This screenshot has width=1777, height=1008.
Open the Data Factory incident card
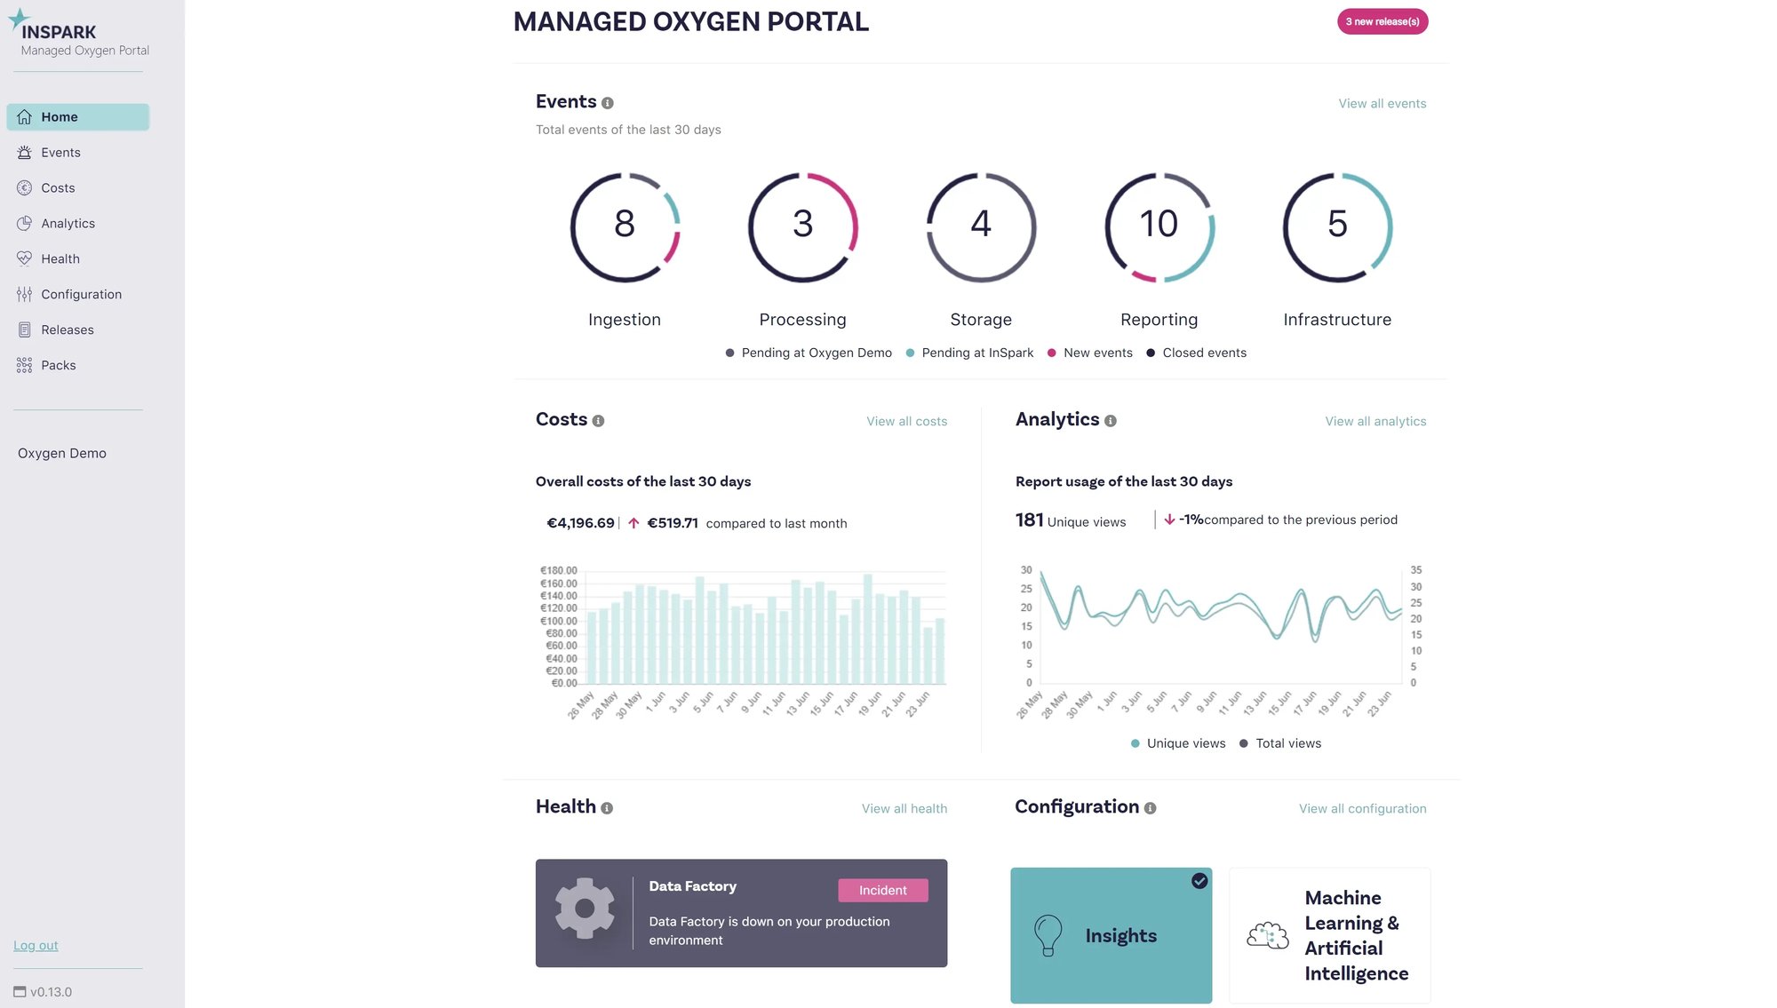click(x=741, y=913)
